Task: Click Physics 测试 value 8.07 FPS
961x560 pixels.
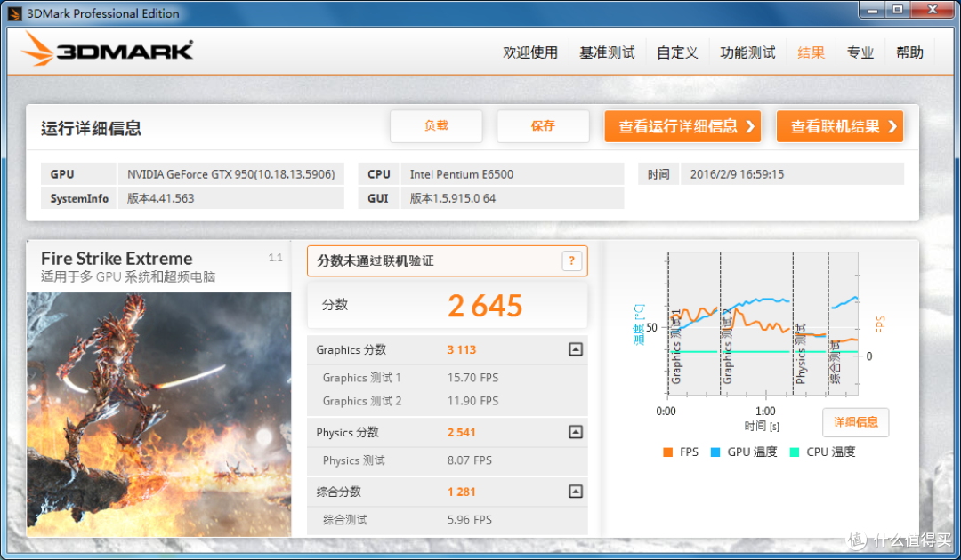Action: click(x=470, y=460)
